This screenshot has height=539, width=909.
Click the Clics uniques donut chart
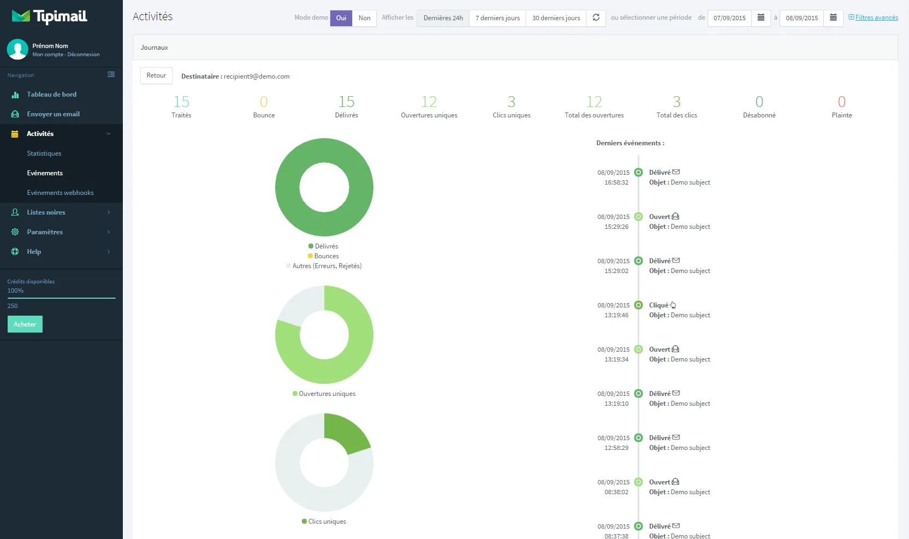324,463
